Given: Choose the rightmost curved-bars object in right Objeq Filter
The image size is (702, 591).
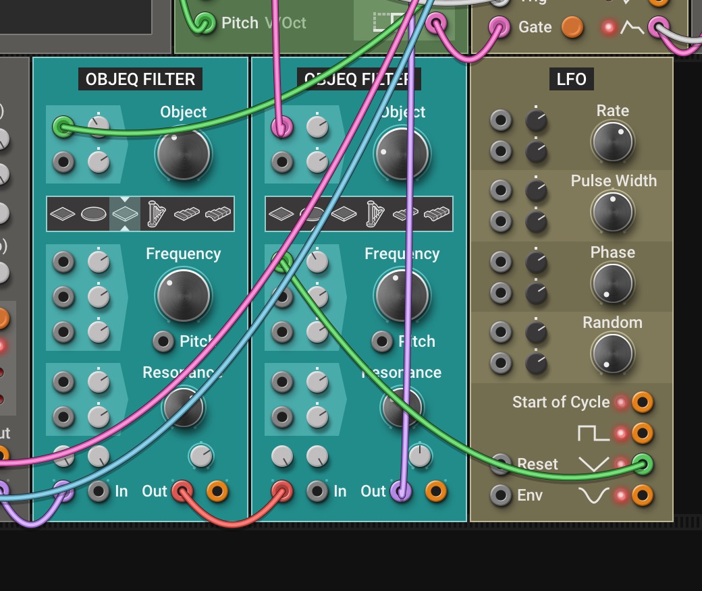Looking at the screenshot, I should coord(437,215).
